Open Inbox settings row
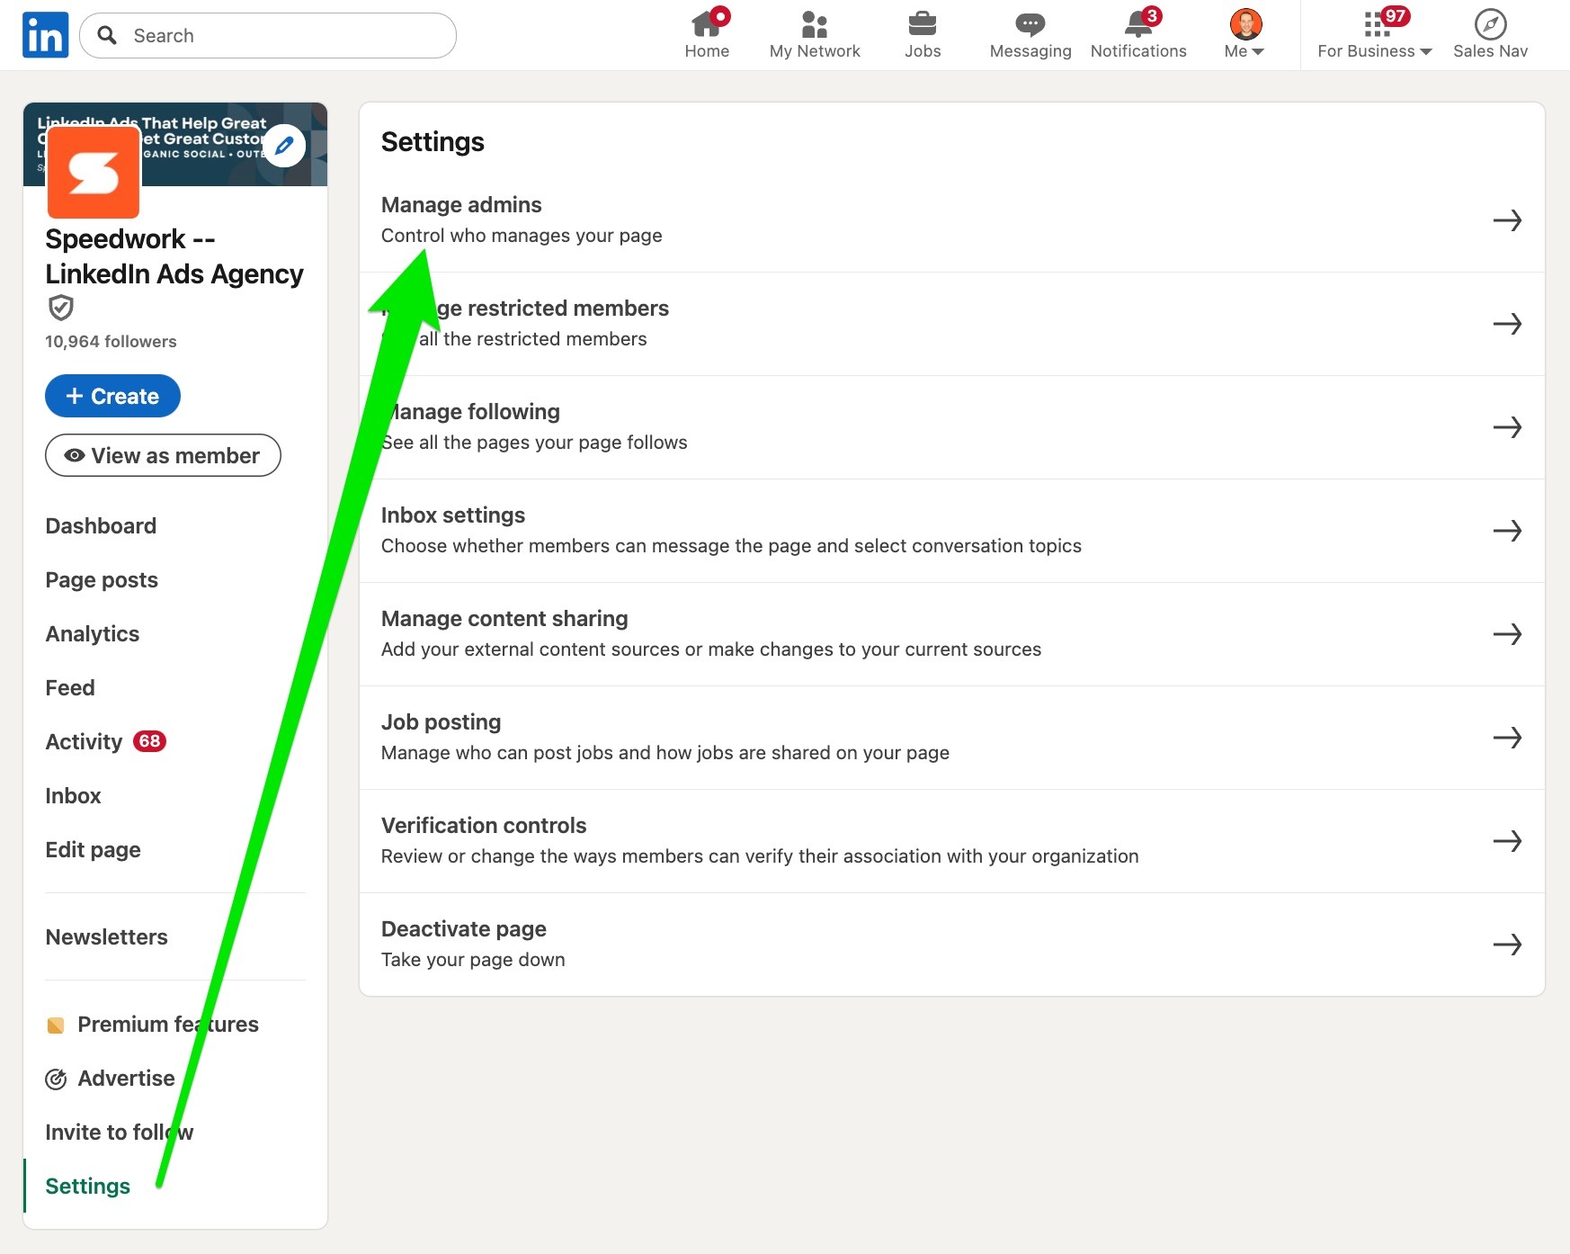Viewport: 1570px width, 1254px height. click(951, 531)
